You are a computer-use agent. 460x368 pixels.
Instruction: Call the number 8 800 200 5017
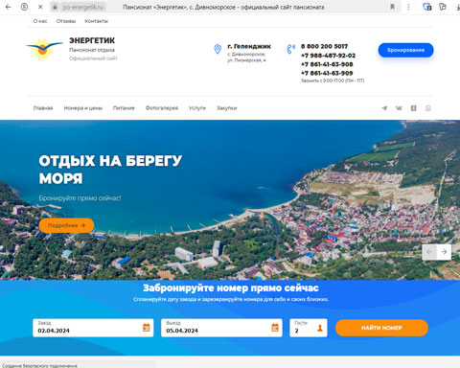[324, 46]
